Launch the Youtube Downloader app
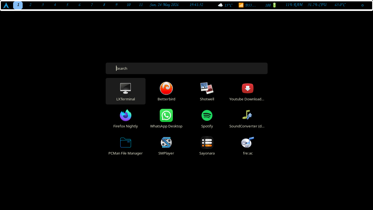This screenshot has height=210, width=373. coord(248,88)
